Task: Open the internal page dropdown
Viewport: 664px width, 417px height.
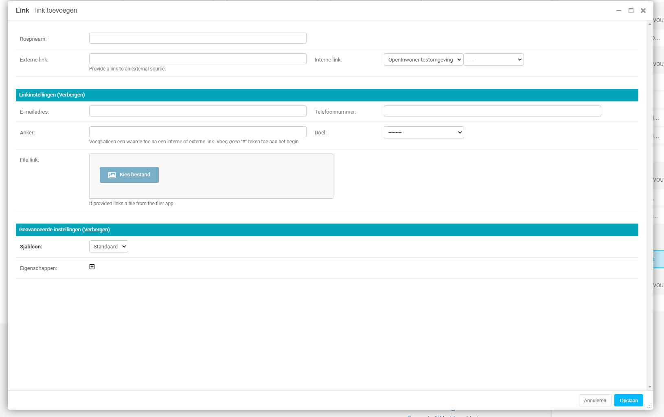Action: click(493, 60)
